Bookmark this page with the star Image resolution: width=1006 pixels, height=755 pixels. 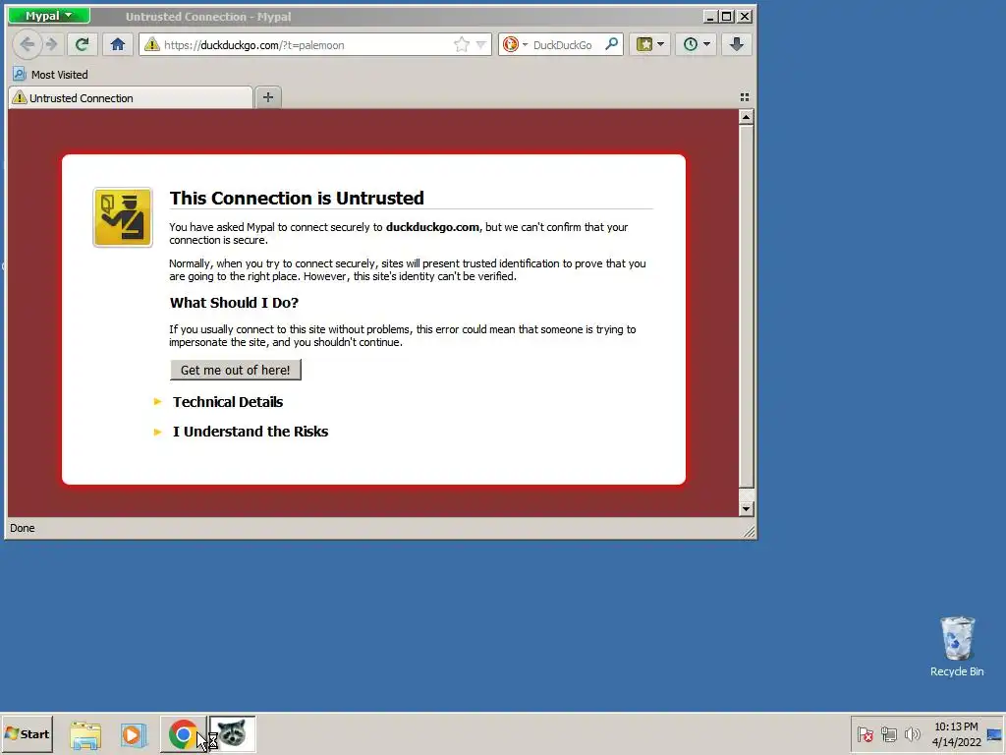(462, 44)
